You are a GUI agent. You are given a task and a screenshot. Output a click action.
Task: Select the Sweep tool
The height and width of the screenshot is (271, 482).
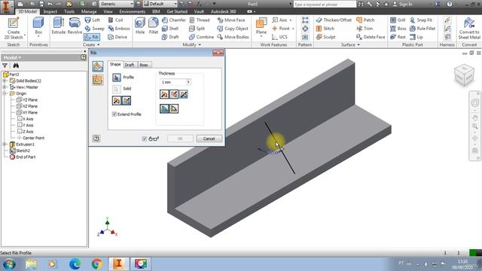point(94,29)
